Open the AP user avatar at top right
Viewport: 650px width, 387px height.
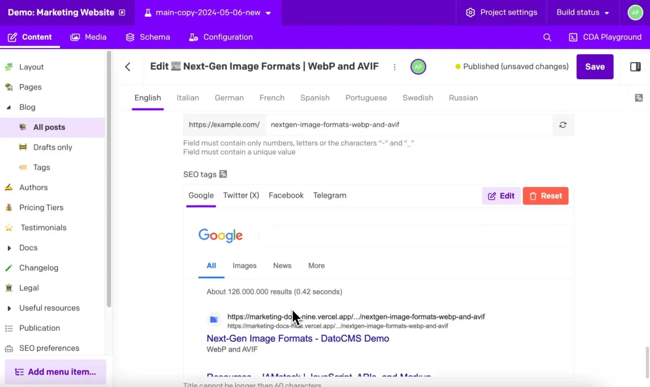[635, 13]
